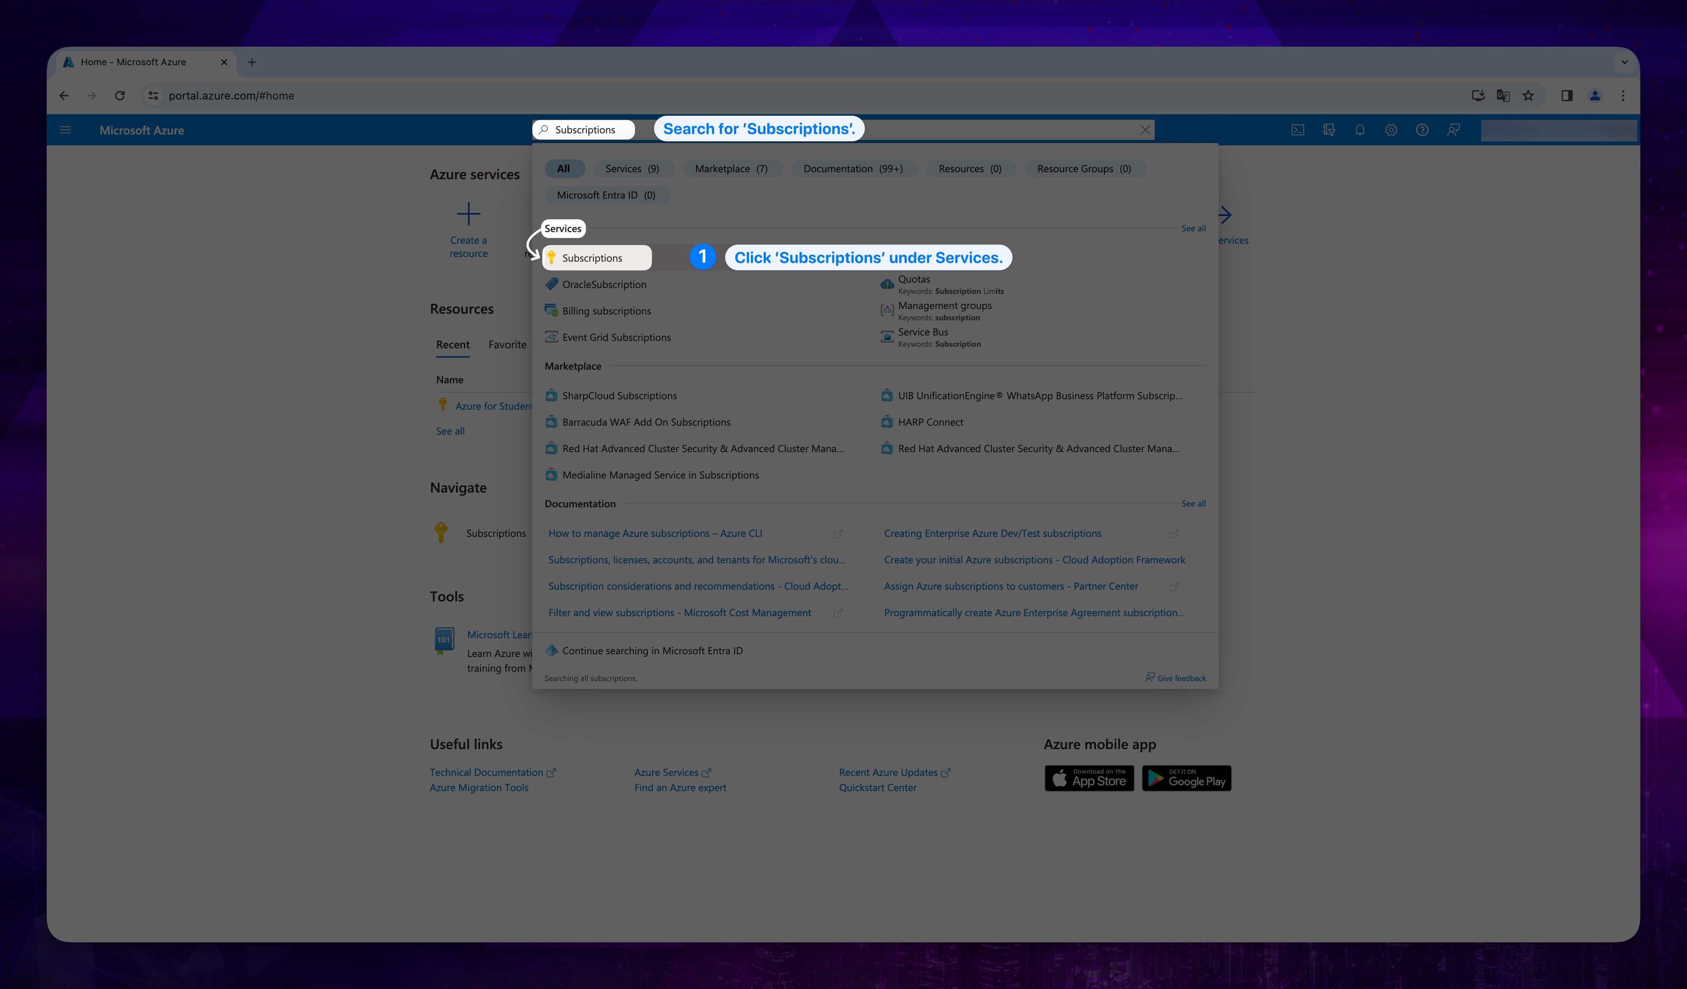
Task: Open the Feedback icon in top bar
Action: (x=1453, y=130)
